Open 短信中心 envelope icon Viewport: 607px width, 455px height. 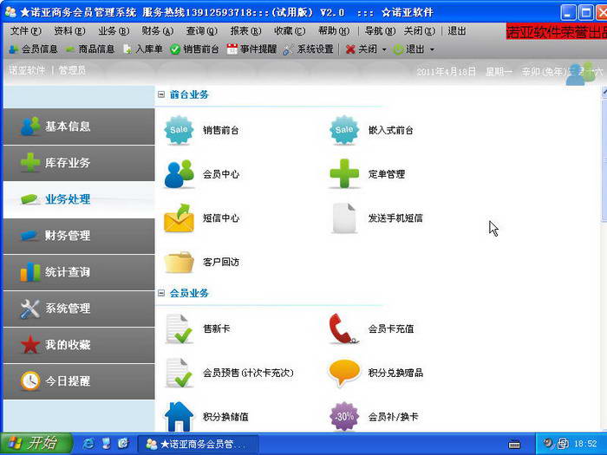(x=179, y=218)
